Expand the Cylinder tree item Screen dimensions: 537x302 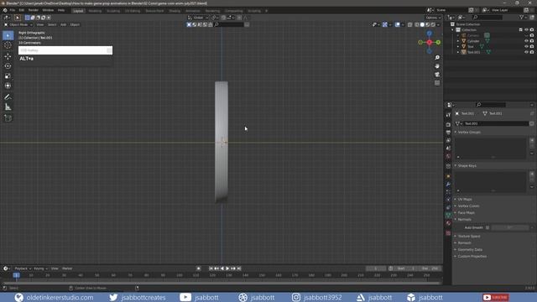(x=458, y=41)
